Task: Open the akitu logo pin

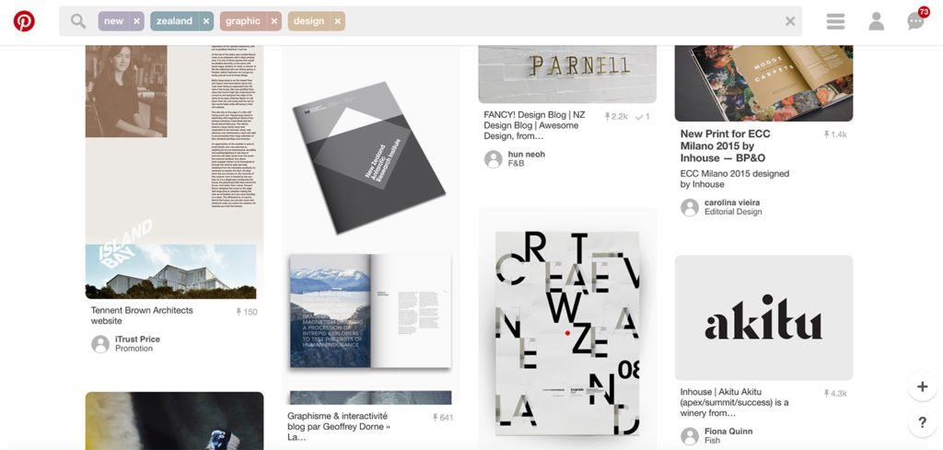Action: pos(763,317)
